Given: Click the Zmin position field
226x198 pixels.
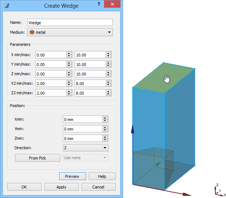Looking at the screenshot, I should [x=83, y=138].
